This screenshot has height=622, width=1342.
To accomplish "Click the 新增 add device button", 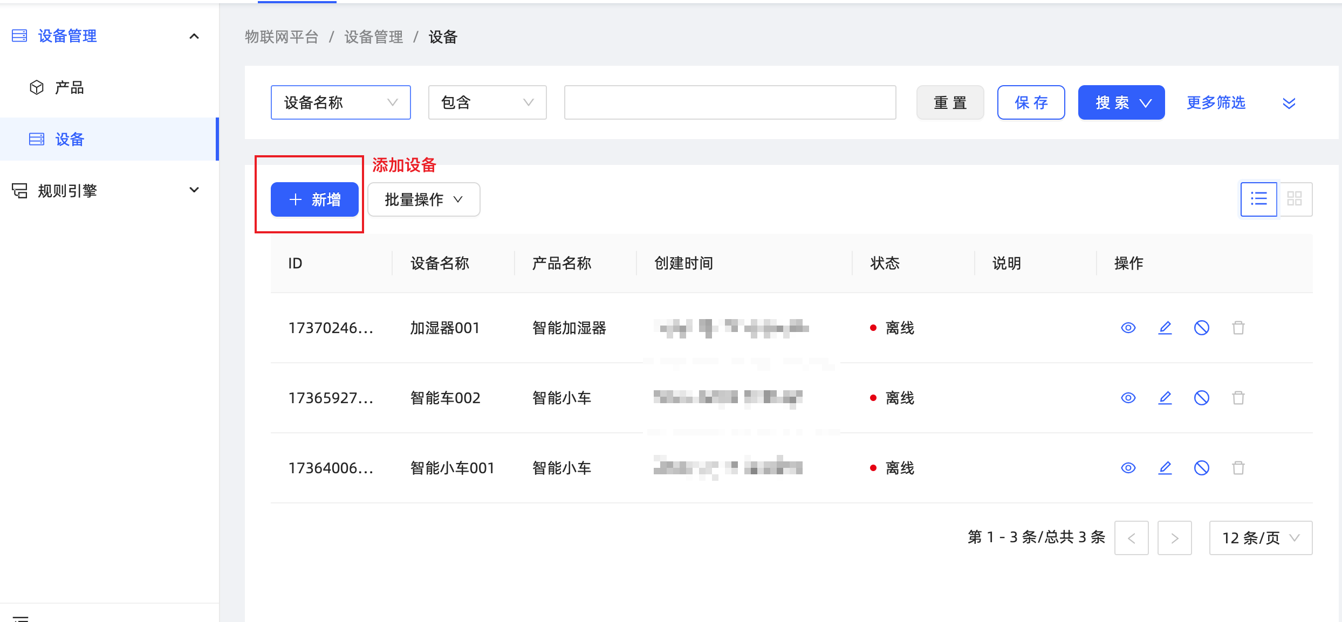I will pos(314,199).
